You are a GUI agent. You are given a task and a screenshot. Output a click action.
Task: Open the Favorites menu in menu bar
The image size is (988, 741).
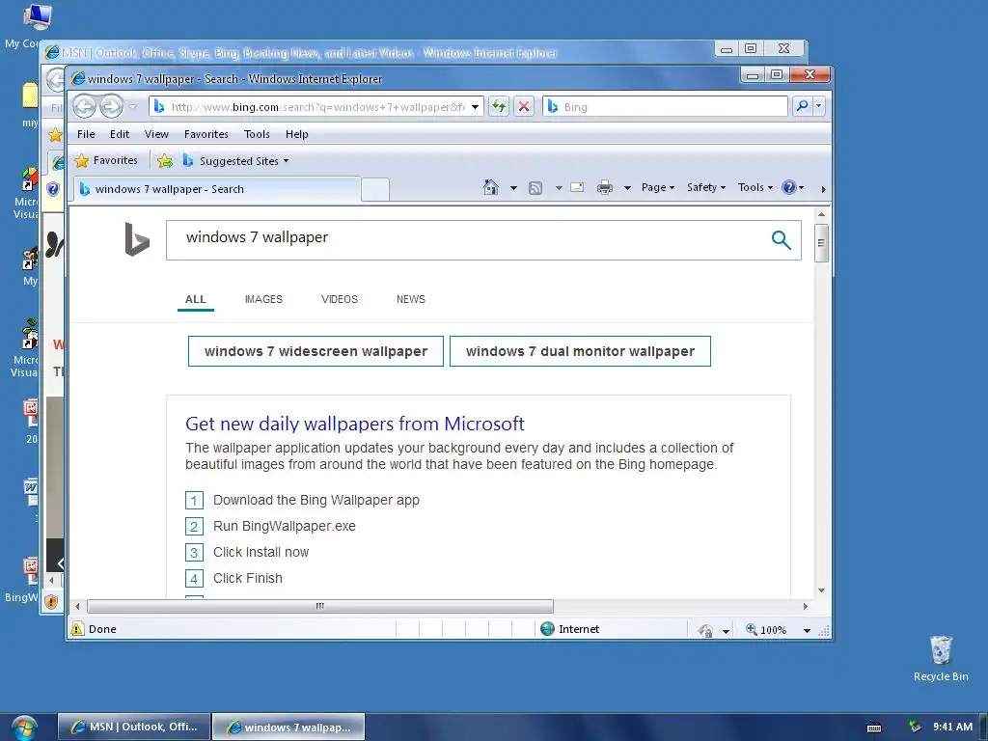[x=206, y=134]
